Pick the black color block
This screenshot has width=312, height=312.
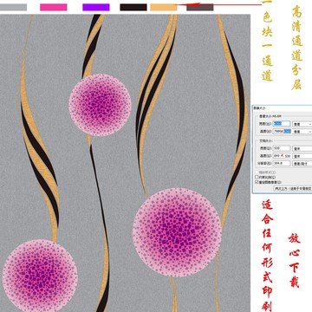click(x=133, y=7)
